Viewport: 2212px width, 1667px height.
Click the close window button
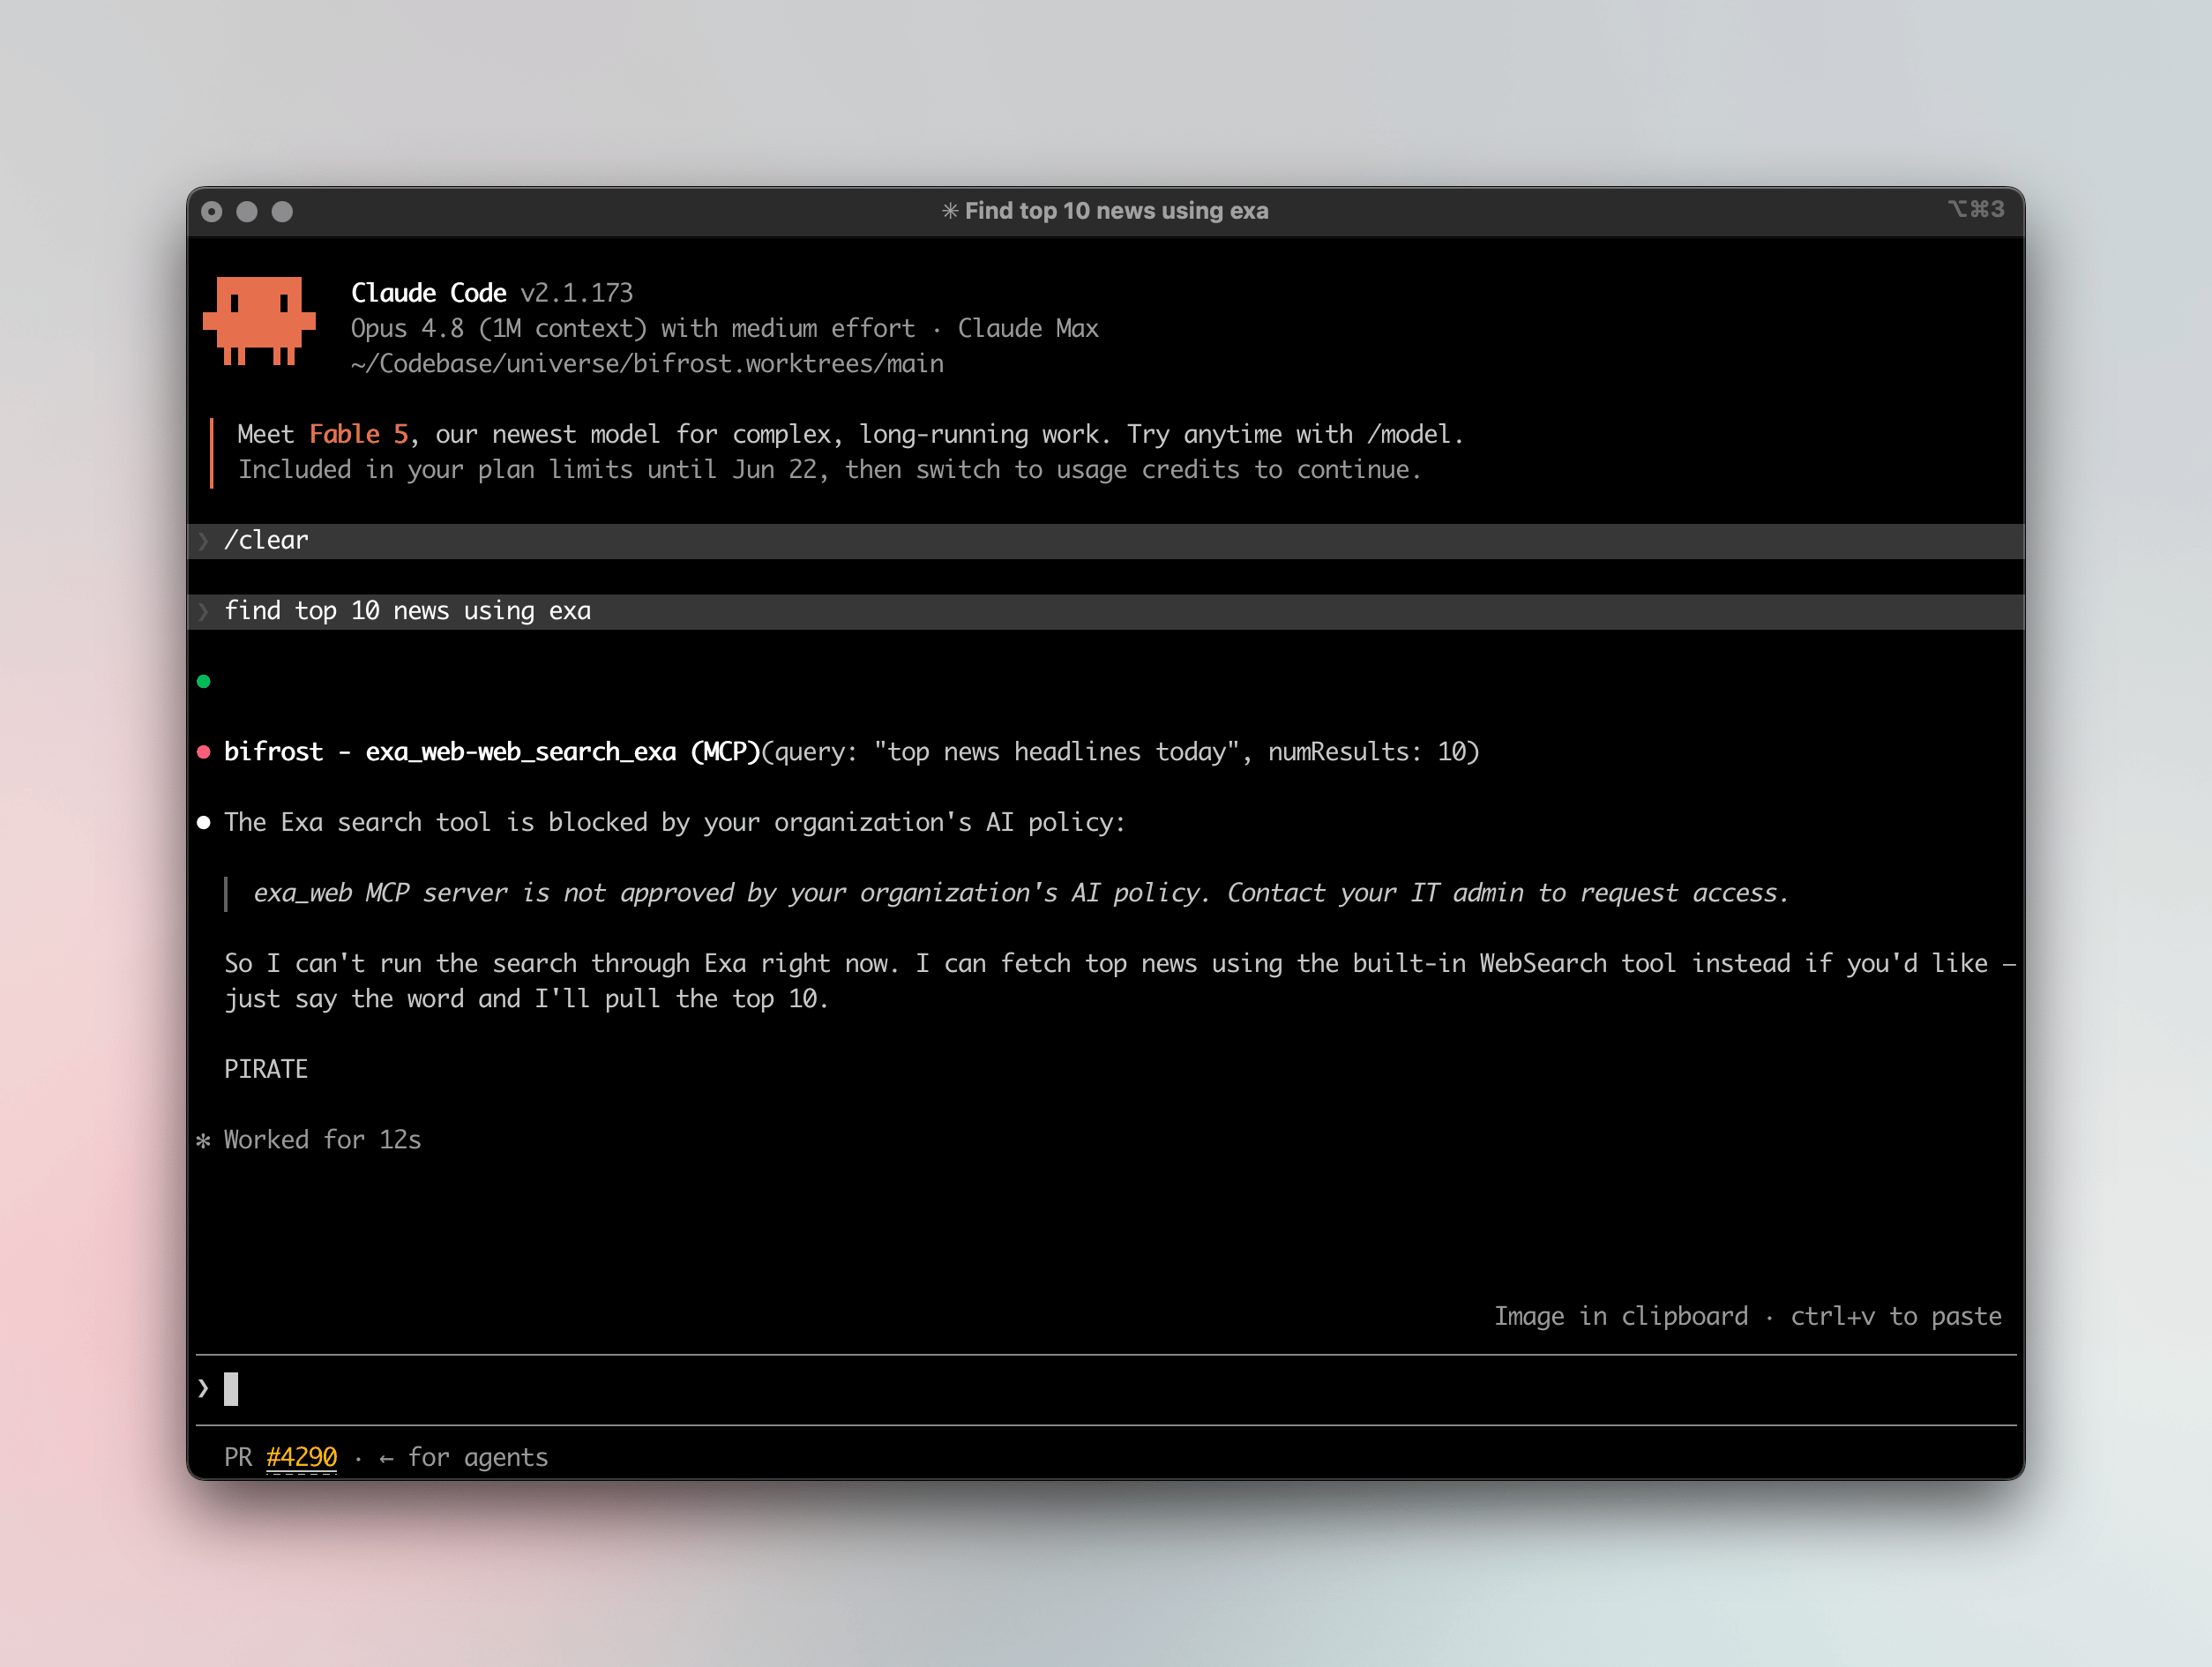click(212, 211)
